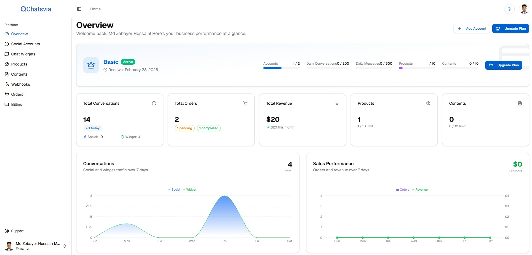Open the profile avatar in top bar
This screenshot has width=532, height=255.
pyautogui.click(x=524, y=9)
